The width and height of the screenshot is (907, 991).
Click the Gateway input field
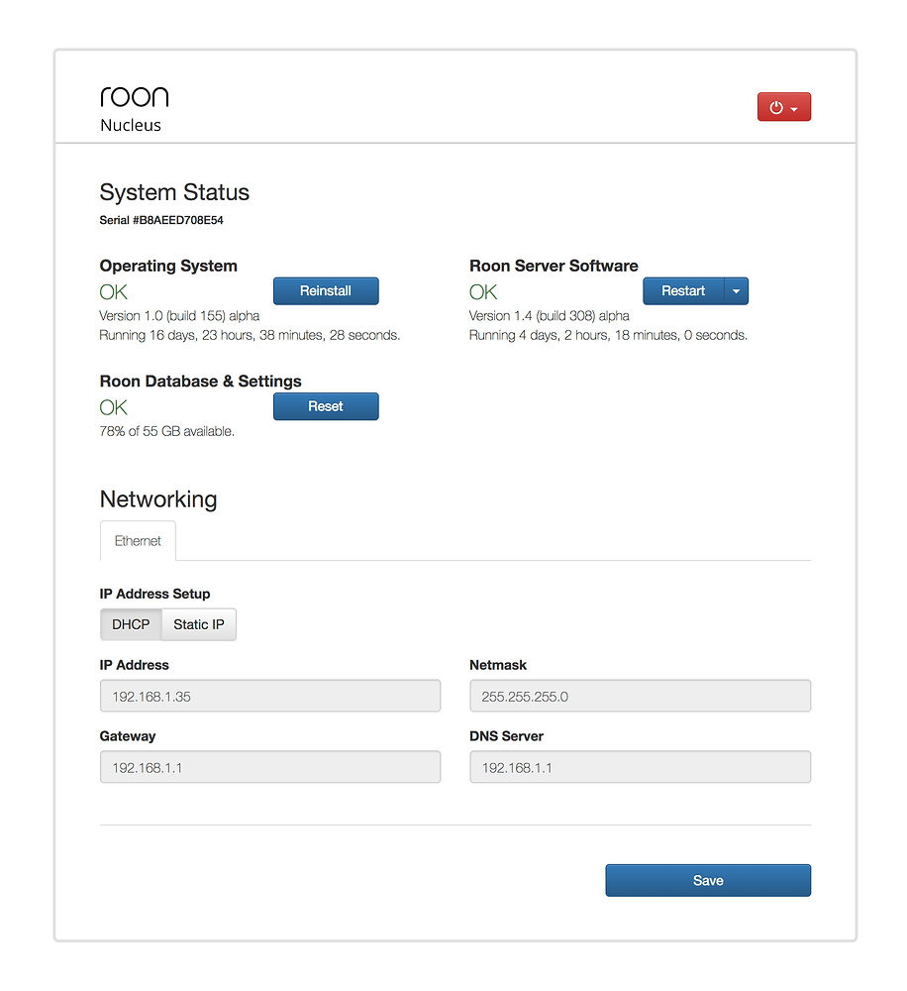270,767
